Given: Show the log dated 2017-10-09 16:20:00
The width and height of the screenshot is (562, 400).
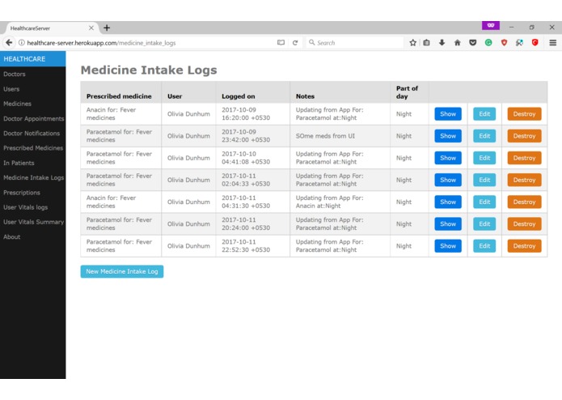Looking at the screenshot, I should click(x=448, y=114).
